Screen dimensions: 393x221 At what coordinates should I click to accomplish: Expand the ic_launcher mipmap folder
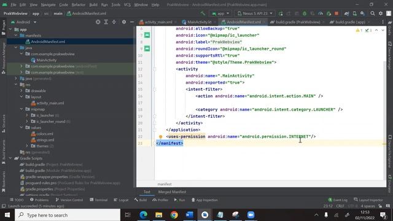pyautogui.click(x=27, y=115)
